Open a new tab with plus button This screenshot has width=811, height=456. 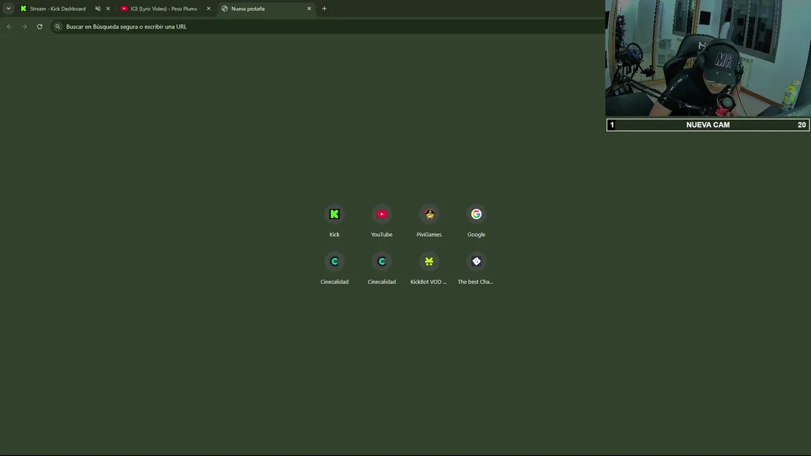[324, 9]
